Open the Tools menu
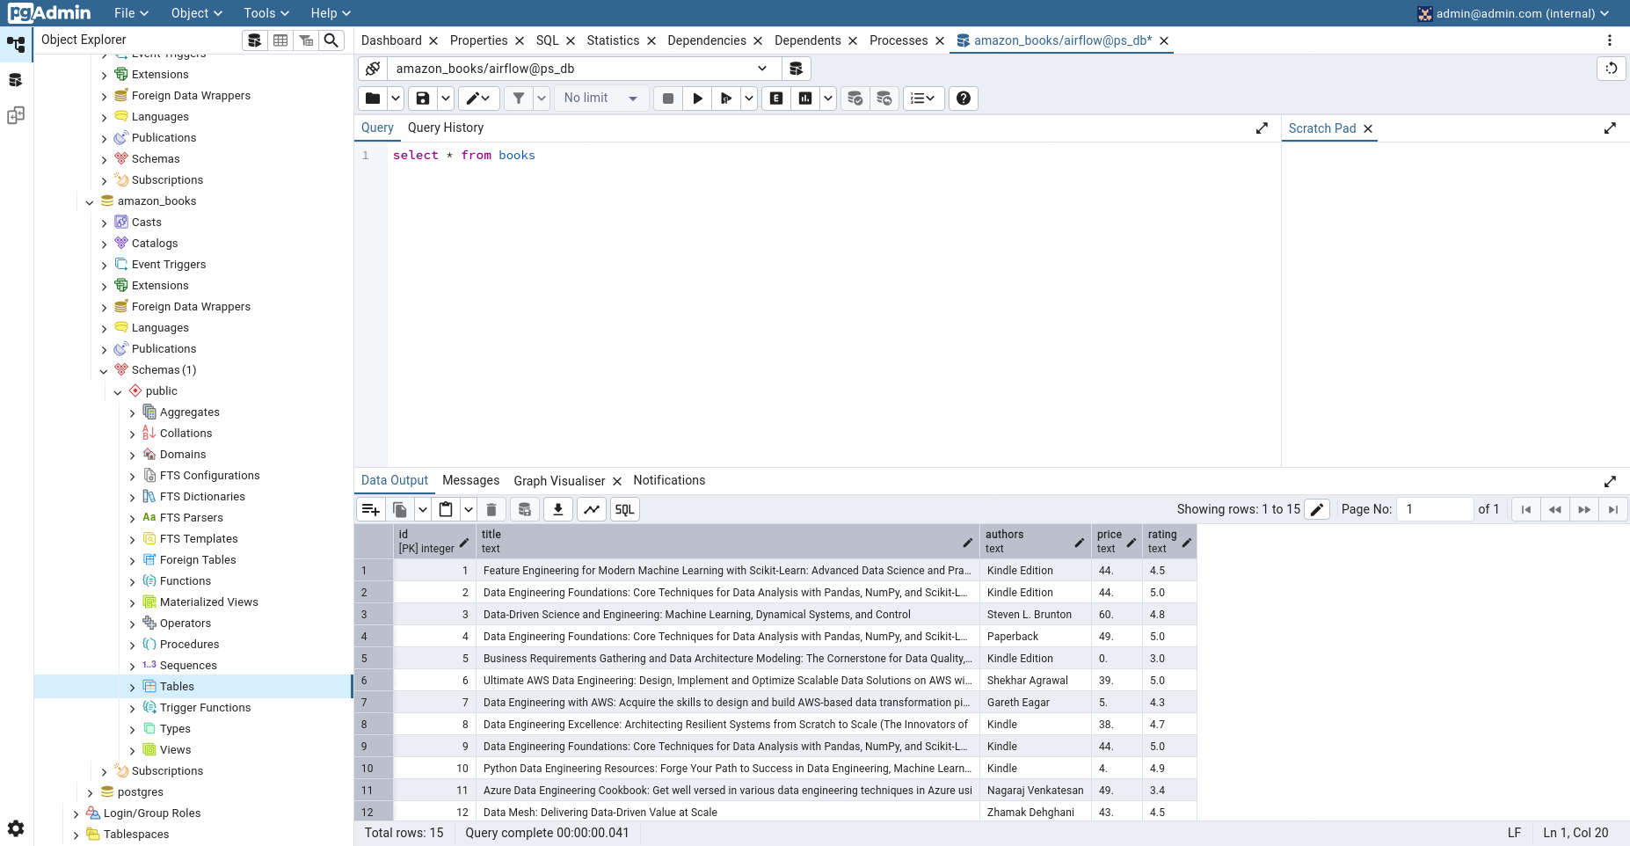The width and height of the screenshot is (1630, 846). click(x=266, y=13)
